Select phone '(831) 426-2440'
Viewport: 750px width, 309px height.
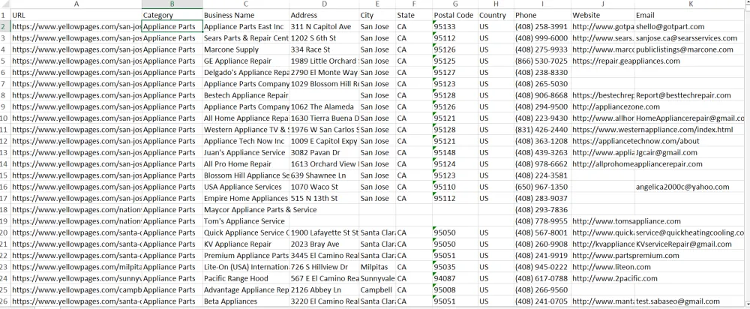point(542,130)
